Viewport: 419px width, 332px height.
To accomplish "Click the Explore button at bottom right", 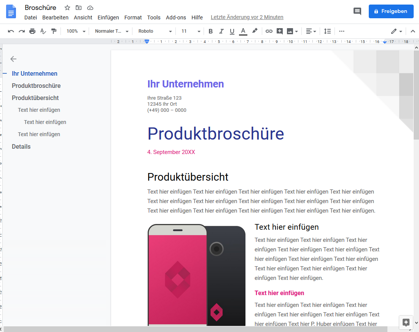I will pos(406,322).
